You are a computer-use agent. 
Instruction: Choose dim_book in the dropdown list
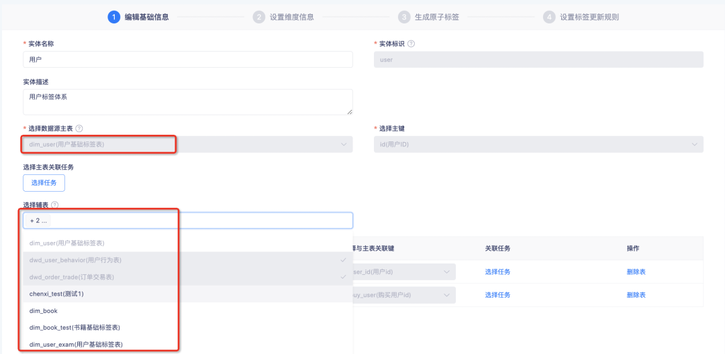(x=187, y=310)
